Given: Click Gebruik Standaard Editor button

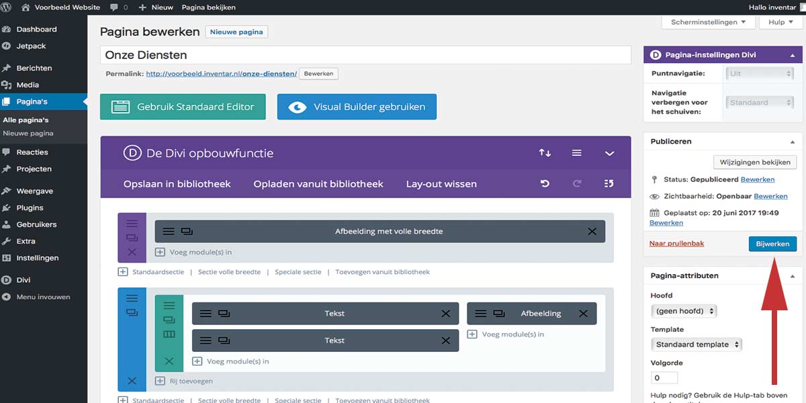Looking at the screenshot, I should click(x=183, y=107).
